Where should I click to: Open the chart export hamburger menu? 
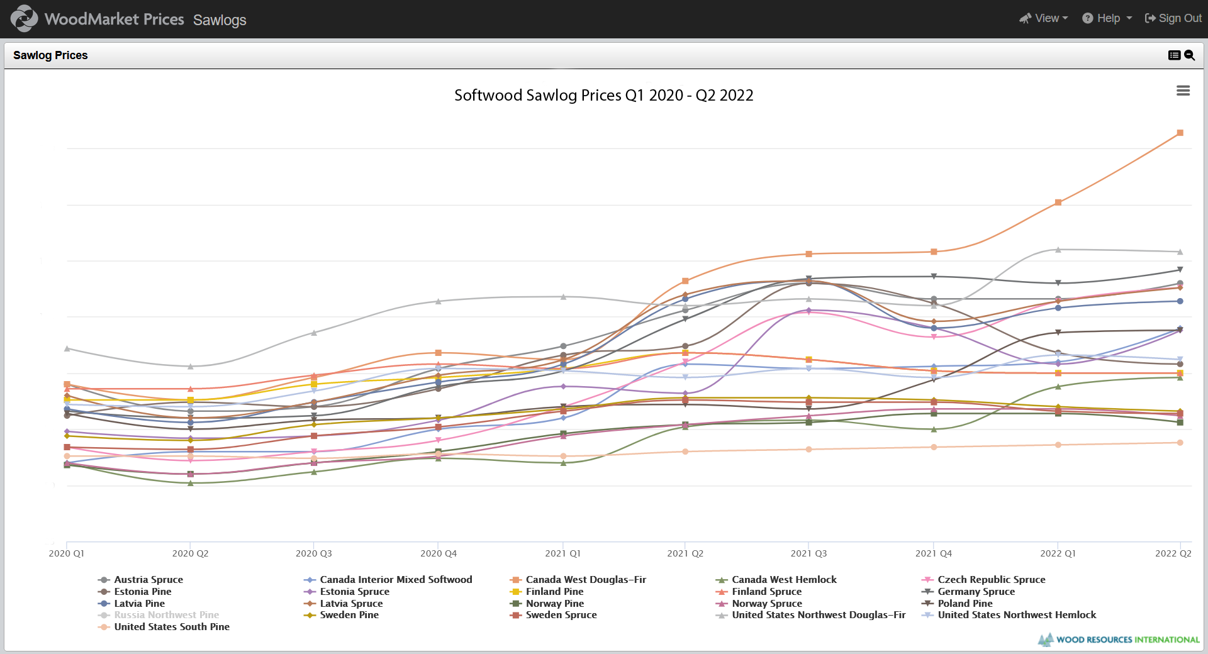coord(1183,91)
